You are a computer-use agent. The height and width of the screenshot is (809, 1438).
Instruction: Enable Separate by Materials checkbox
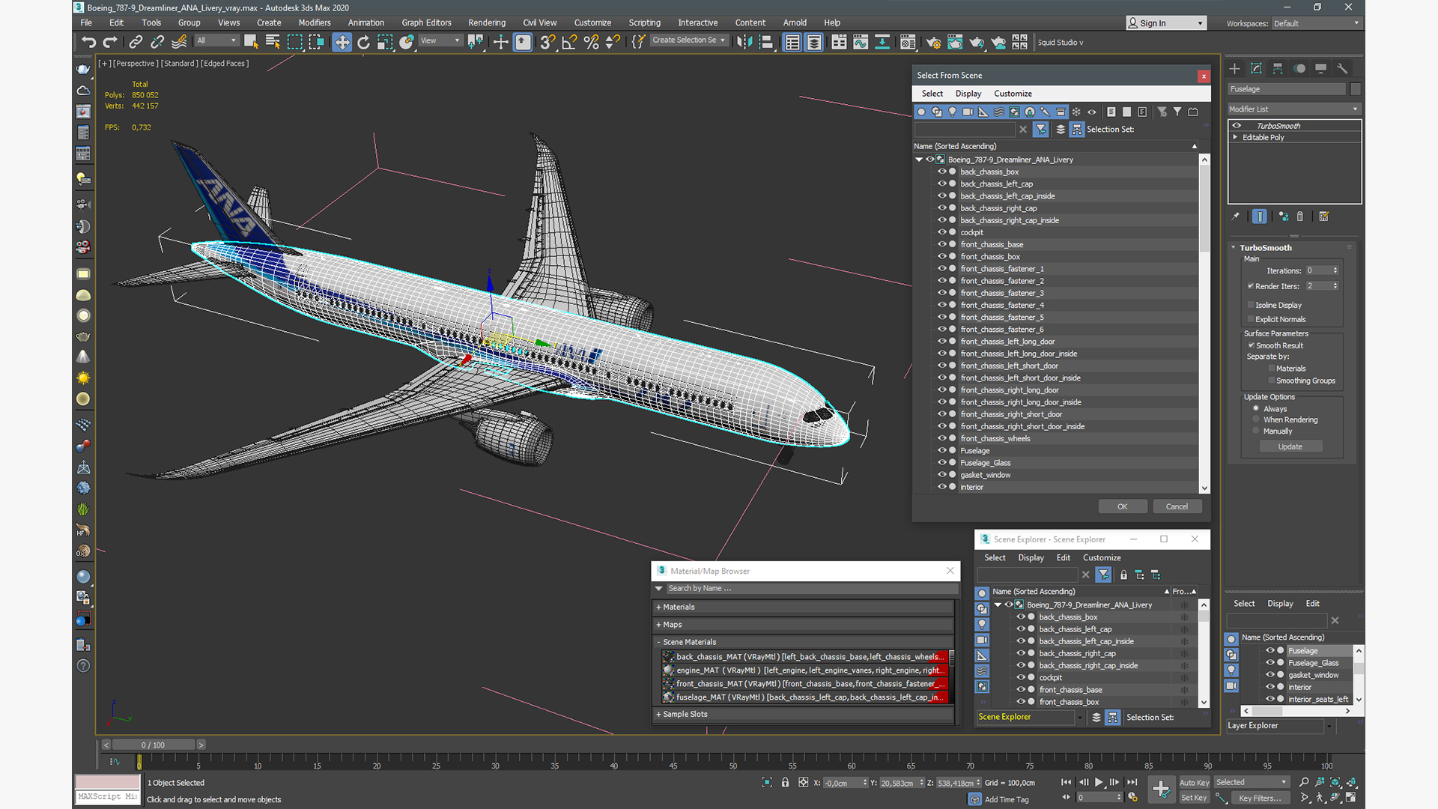pos(1272,369)
